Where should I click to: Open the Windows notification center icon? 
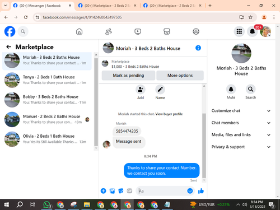coord(272,205)
